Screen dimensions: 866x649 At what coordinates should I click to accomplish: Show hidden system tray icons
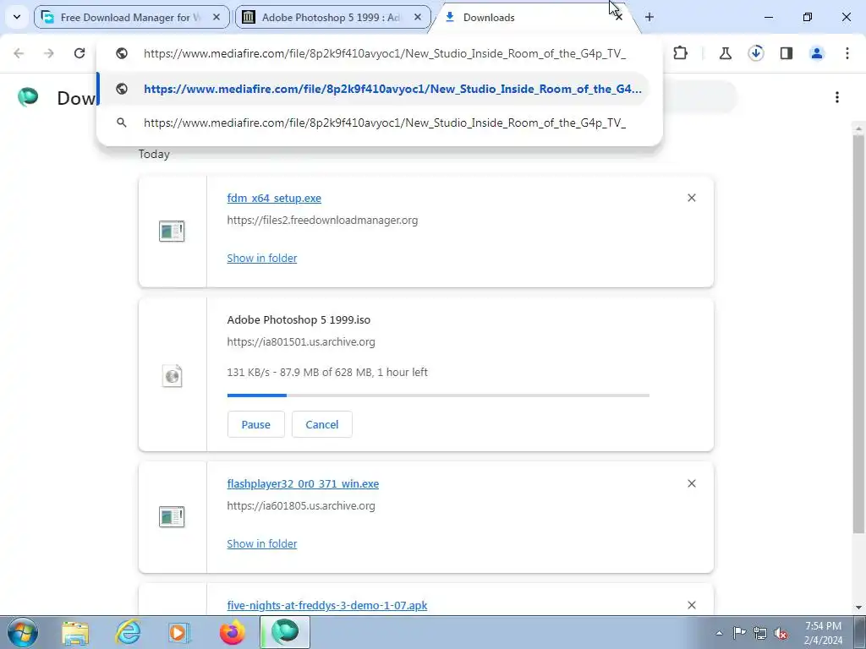coord(719,633)
